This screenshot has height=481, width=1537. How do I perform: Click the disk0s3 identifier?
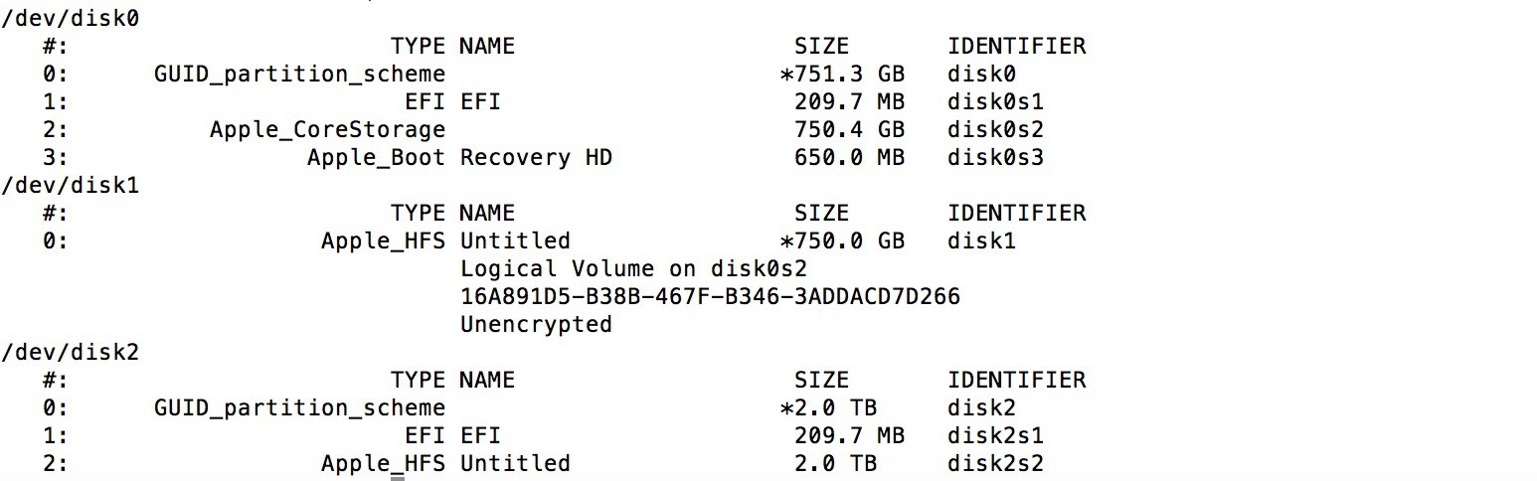click(995, 157)
